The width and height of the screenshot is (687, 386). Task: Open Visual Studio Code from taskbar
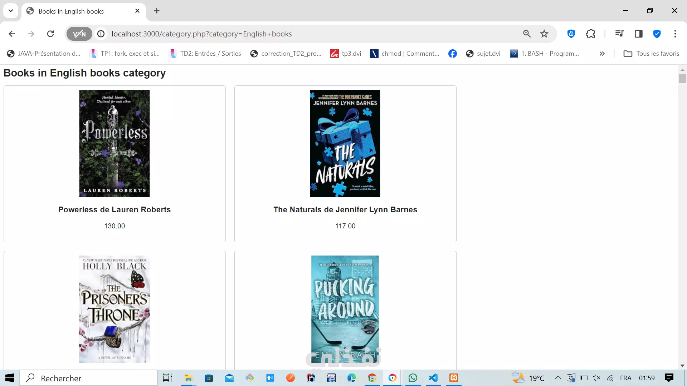(x=433, y=378)
